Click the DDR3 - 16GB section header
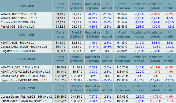Image resolution: width=176 pixels, height=103 pixels. coord(26,59)
